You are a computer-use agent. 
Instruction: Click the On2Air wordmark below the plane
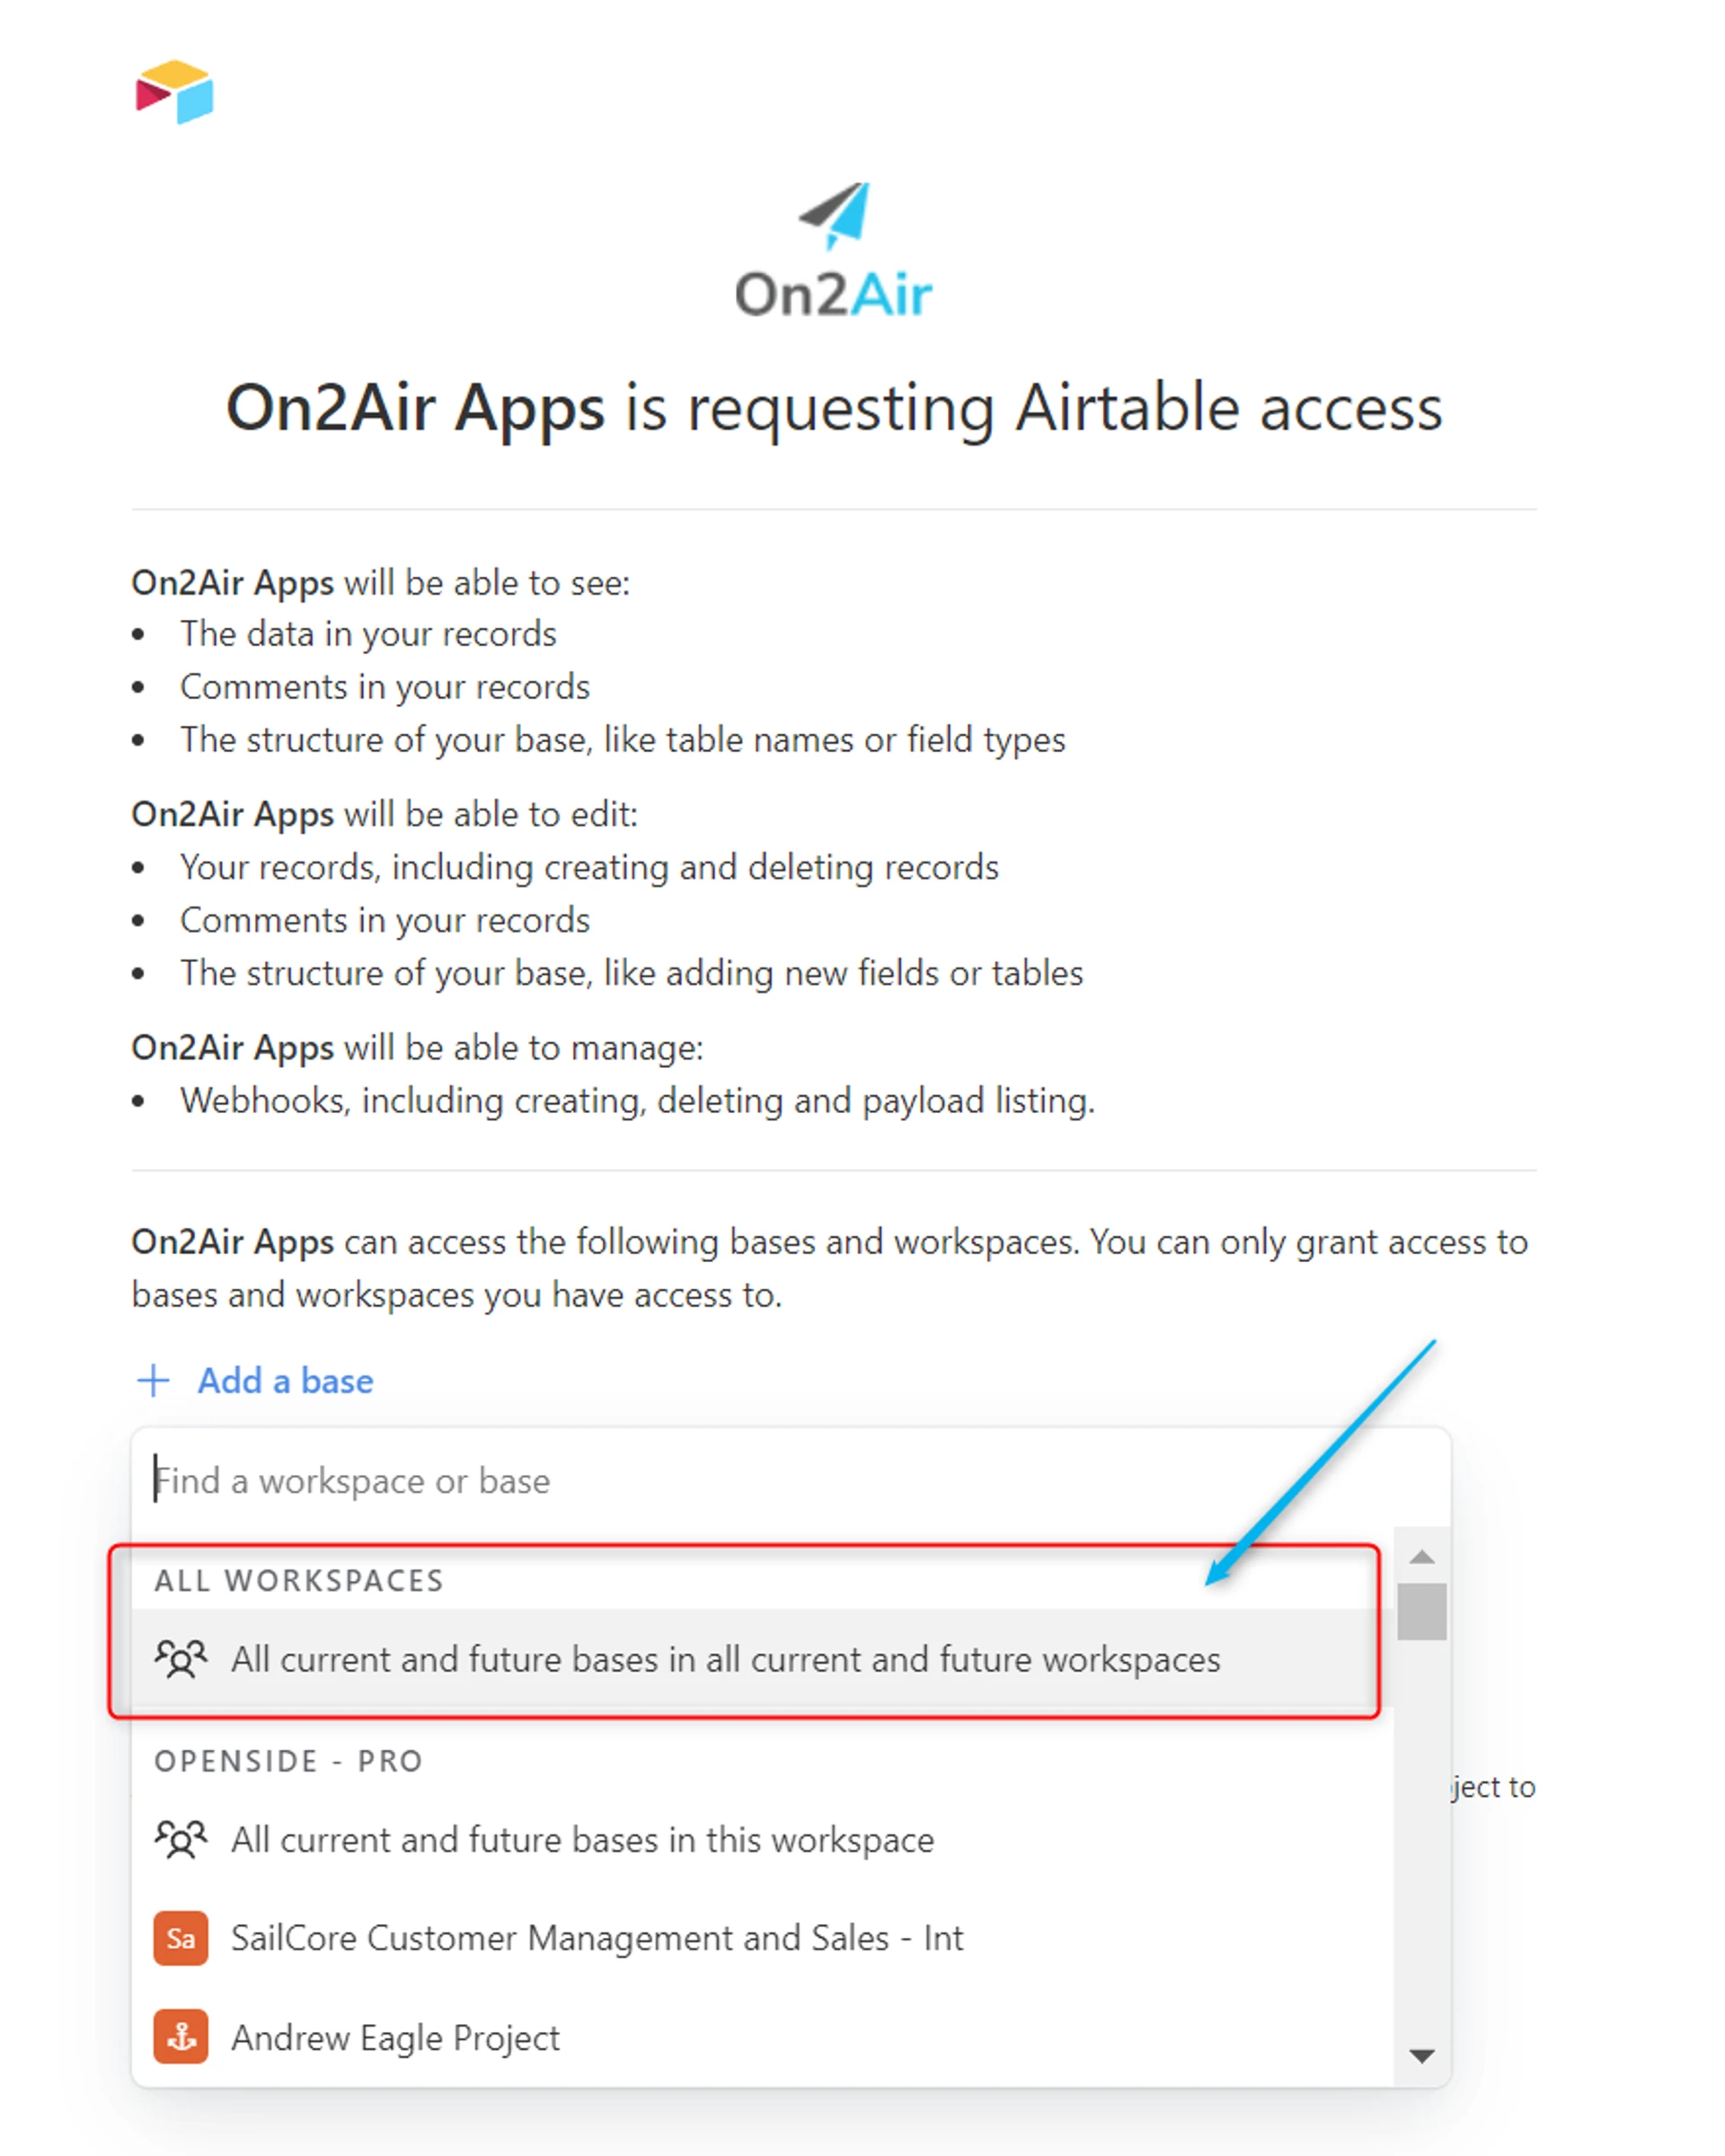click(833, 295)
